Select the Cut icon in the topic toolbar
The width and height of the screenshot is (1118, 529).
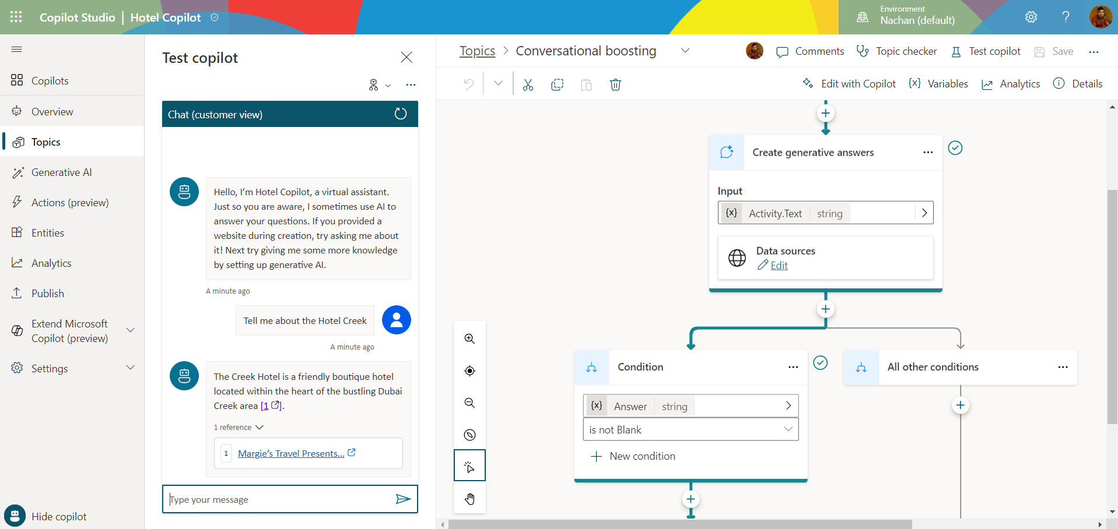coord(528,84)
